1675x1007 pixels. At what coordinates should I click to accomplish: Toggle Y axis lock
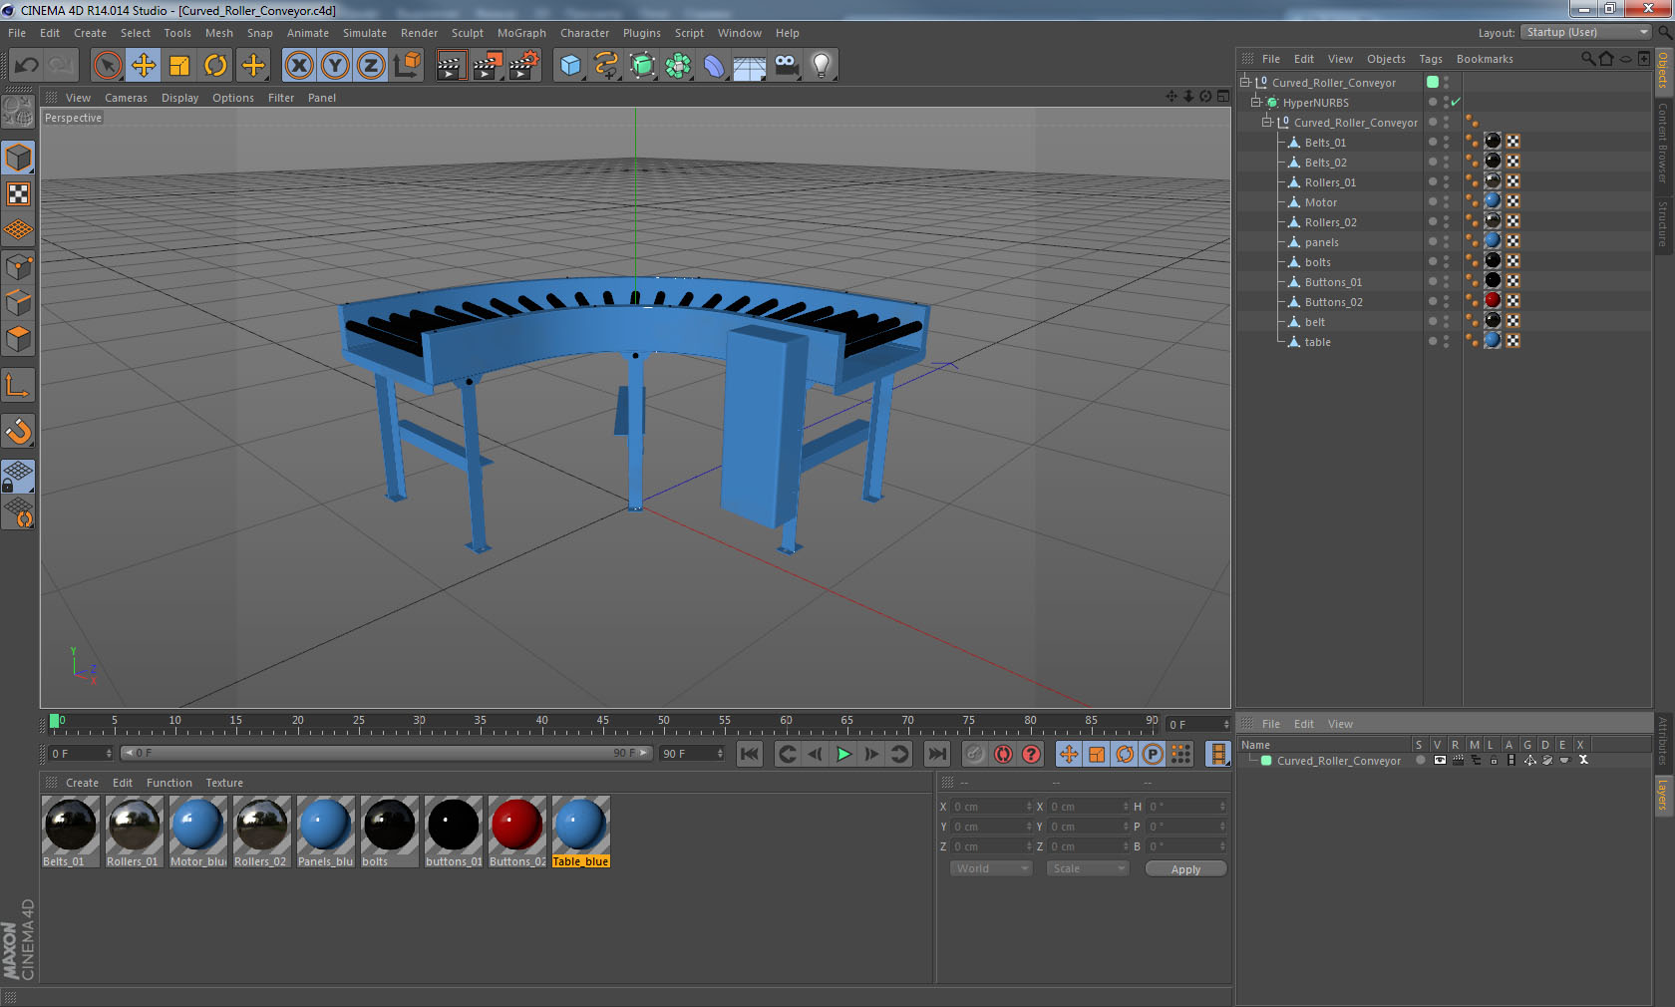pyautogui.click(x=335, y=66)
